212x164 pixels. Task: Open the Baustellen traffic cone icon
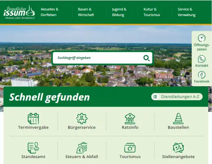[x=179, y=118]
